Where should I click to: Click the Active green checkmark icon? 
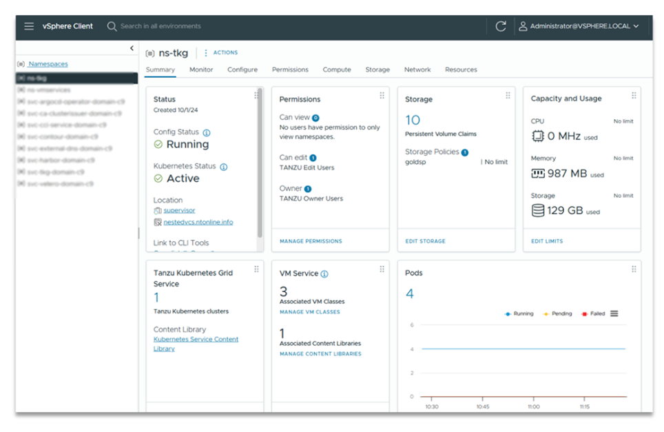(158, 178)
